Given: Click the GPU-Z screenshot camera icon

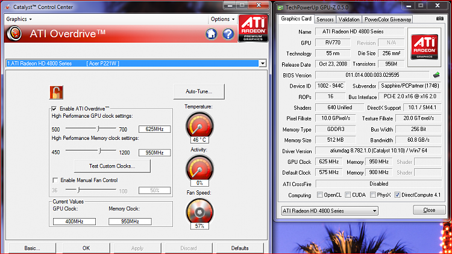Looking at the screenshot, I should click(x=439, y=19).
